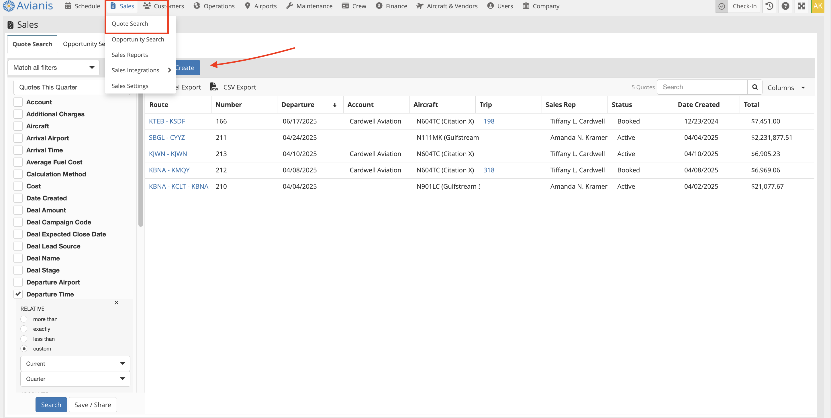Check the Arrival Airport filter checkbox
Image resolution: width=831 pixels, height=418 pixels.
tap(18, 138)
